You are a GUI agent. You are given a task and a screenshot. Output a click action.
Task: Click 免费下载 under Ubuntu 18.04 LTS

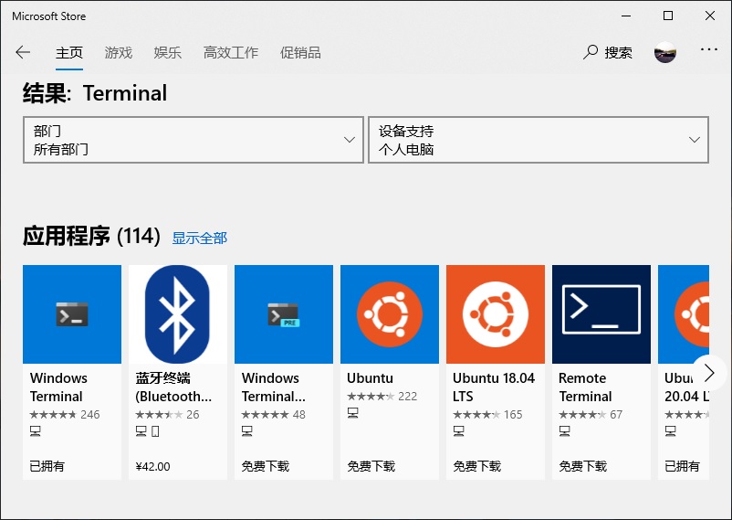pyautogui.click(x=477, y=466)
